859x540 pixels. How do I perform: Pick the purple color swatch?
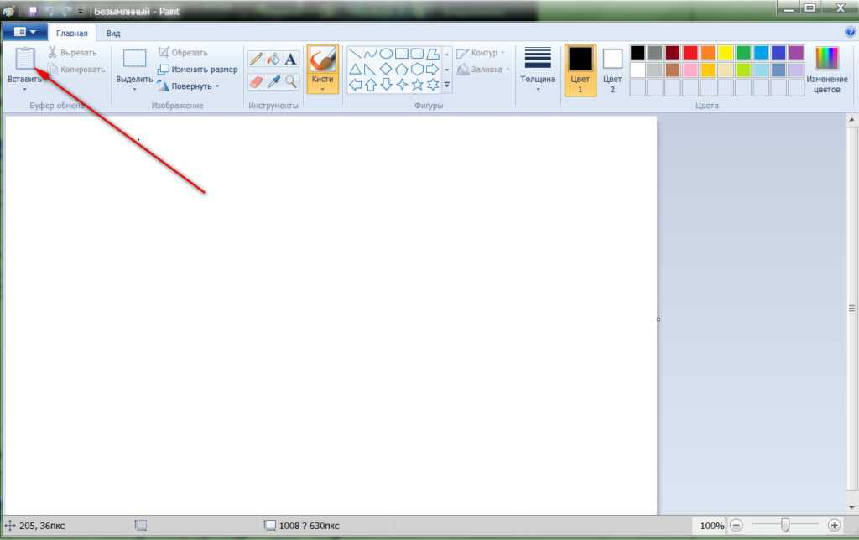coord(796,53)
